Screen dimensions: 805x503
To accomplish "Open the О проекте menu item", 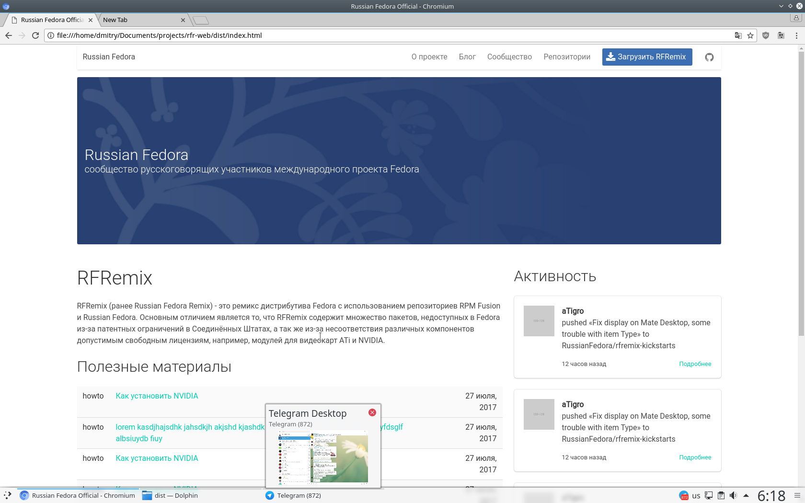I will point(429,57).
